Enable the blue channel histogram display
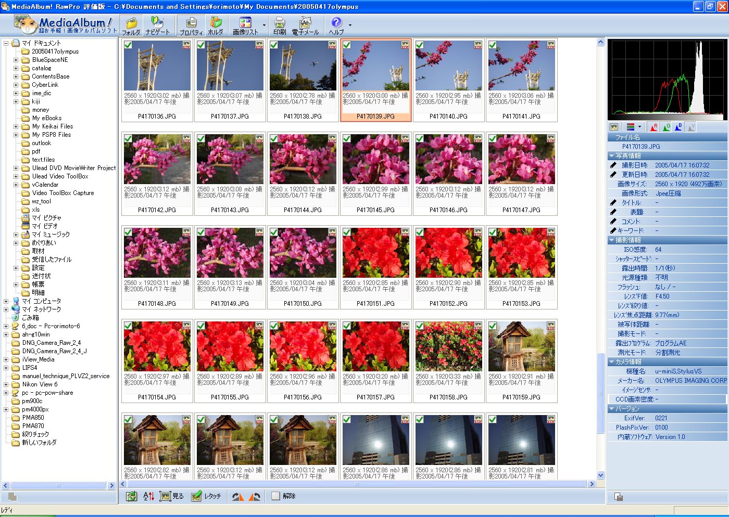The image size is (729, 517). point(678,126)
